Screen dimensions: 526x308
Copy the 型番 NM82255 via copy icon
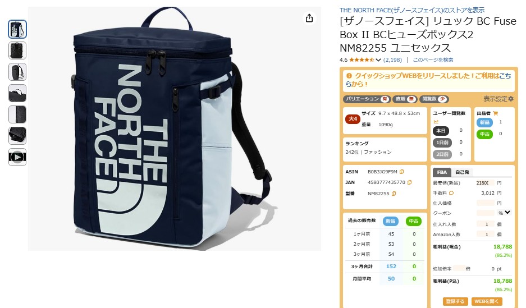(394, 194)
